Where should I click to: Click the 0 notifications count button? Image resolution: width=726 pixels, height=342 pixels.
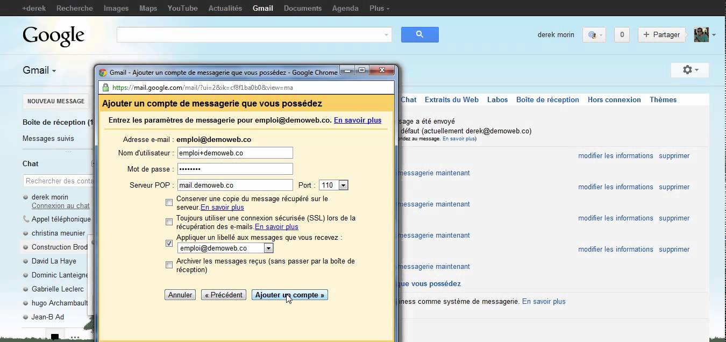(x=622, y=35)
